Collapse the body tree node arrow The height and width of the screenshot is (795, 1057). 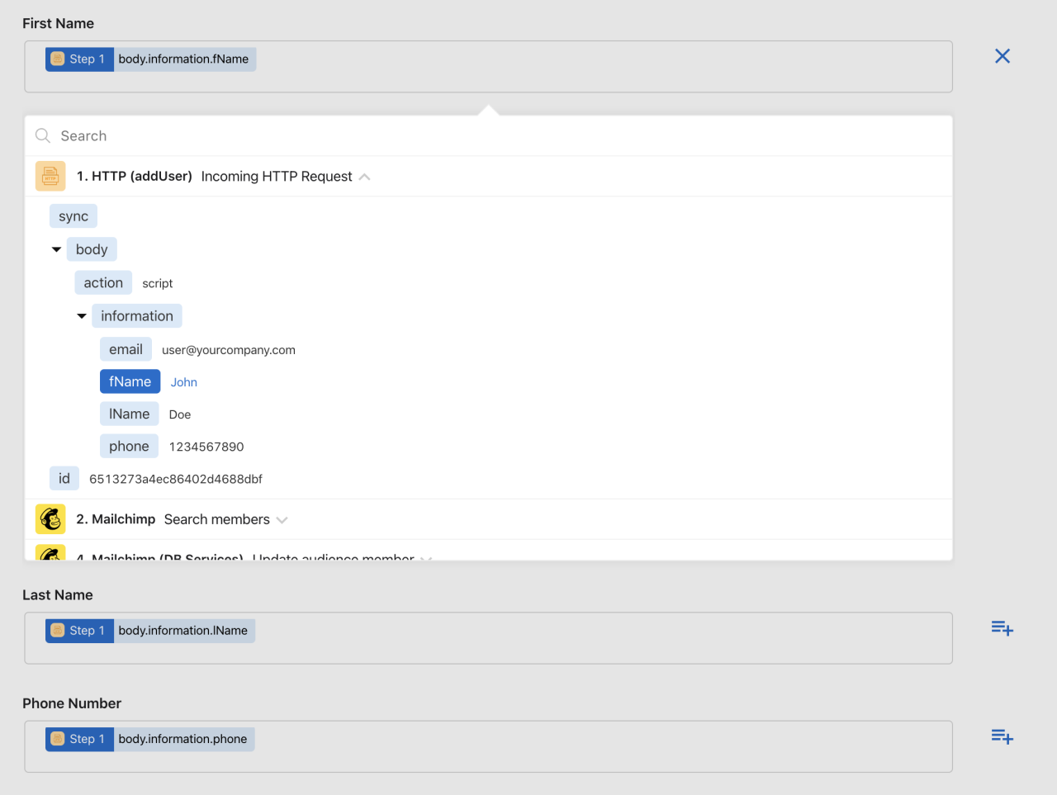click(56, 249)
